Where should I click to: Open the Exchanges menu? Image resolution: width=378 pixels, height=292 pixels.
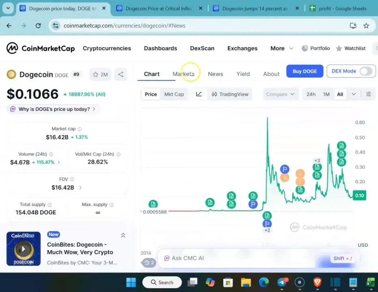242,48
